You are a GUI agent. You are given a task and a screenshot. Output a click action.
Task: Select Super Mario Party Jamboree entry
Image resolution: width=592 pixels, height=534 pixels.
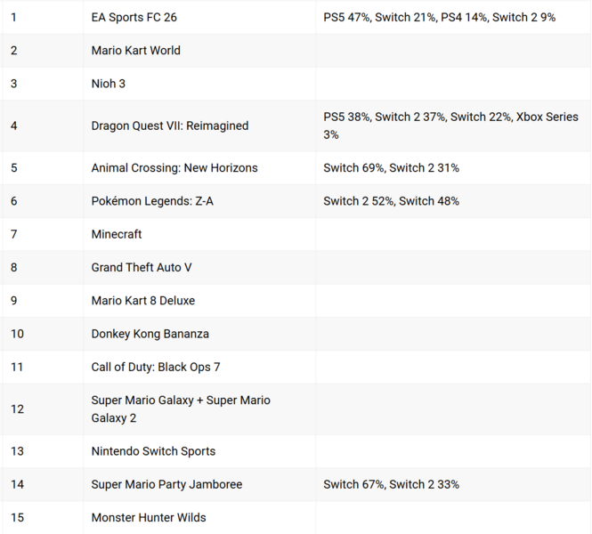(166, 484)
